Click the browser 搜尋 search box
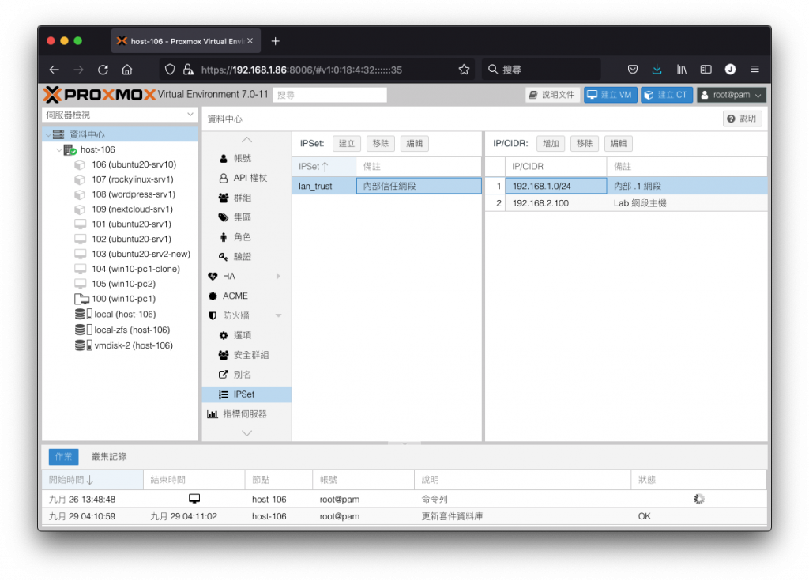 tap(542, 70)
